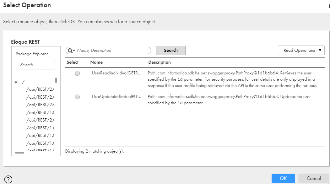Click the Search button
Image resolution: width=330 pixels, height=184 pixels.
tap(171, 50)
